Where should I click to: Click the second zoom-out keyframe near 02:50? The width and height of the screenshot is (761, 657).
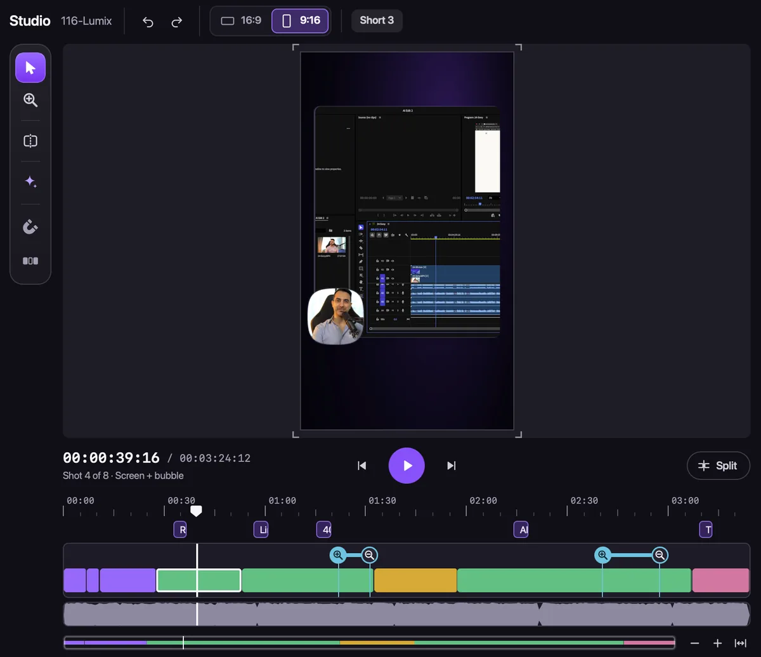[660, 556]
